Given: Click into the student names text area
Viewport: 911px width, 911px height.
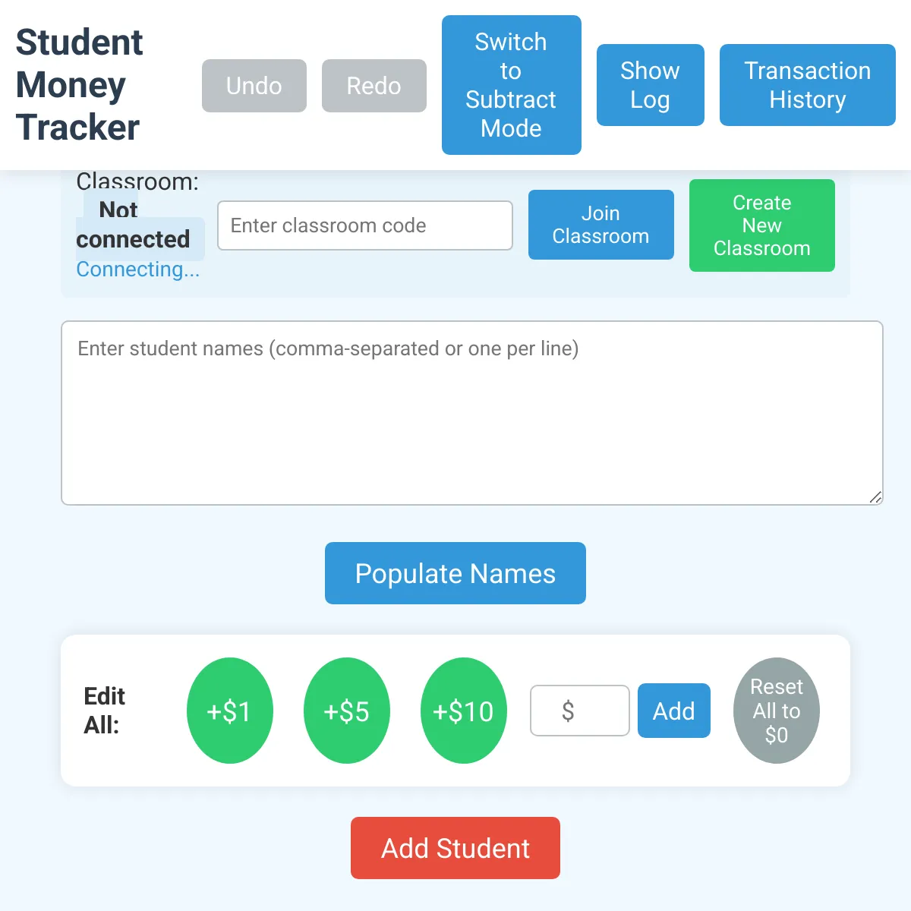Looking at the screenshot, I should tap(472, 413).
